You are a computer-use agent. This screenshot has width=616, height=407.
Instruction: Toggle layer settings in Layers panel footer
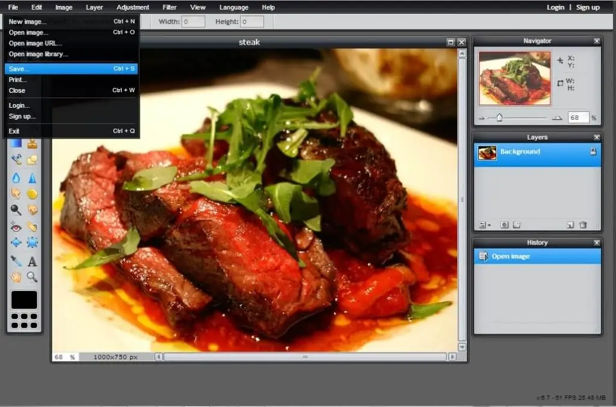(x=483, y=225)
